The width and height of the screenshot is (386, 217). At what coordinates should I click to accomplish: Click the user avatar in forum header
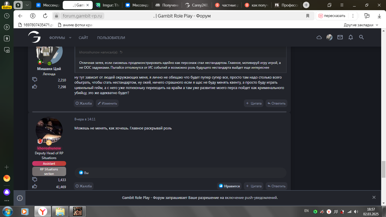pos(329,37)
